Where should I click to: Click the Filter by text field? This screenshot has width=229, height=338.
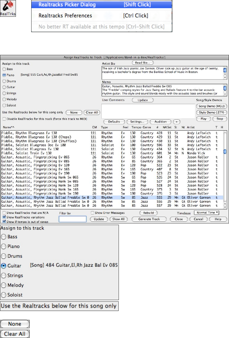tap(73, 219)
